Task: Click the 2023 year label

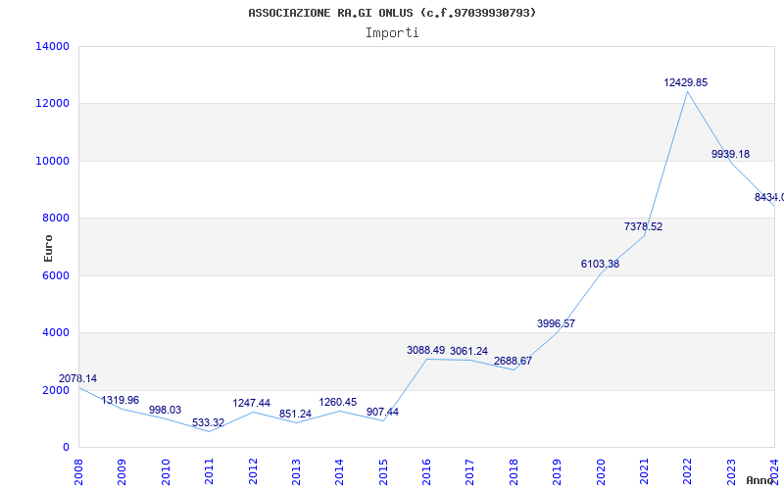Action: click(x=731, y=471)
